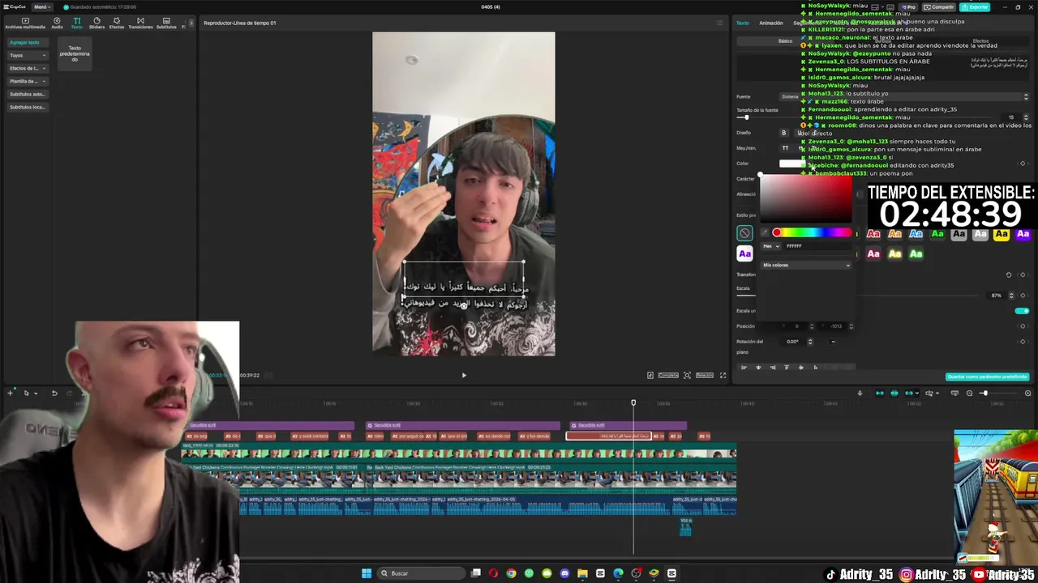Open the Menú dropdown
The image size is (1038, 583).
click(x=41, y=6)
